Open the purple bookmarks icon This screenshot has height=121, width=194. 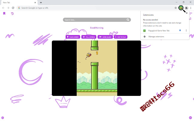pos(4,13)
